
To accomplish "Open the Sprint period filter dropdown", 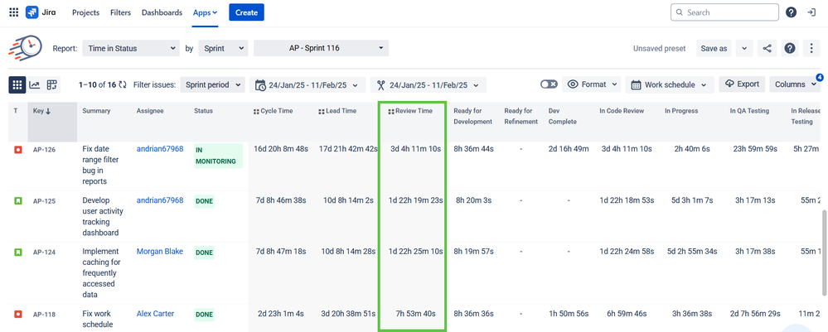I will pos(212,84).
